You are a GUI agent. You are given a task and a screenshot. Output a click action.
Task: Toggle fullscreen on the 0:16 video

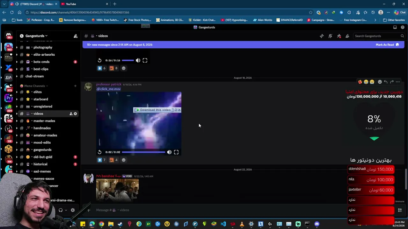coord(145,60)
